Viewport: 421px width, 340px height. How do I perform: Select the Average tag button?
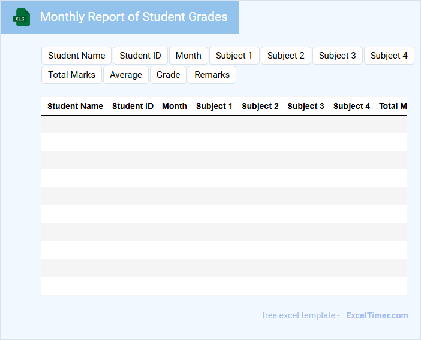[x=126, y=75]
